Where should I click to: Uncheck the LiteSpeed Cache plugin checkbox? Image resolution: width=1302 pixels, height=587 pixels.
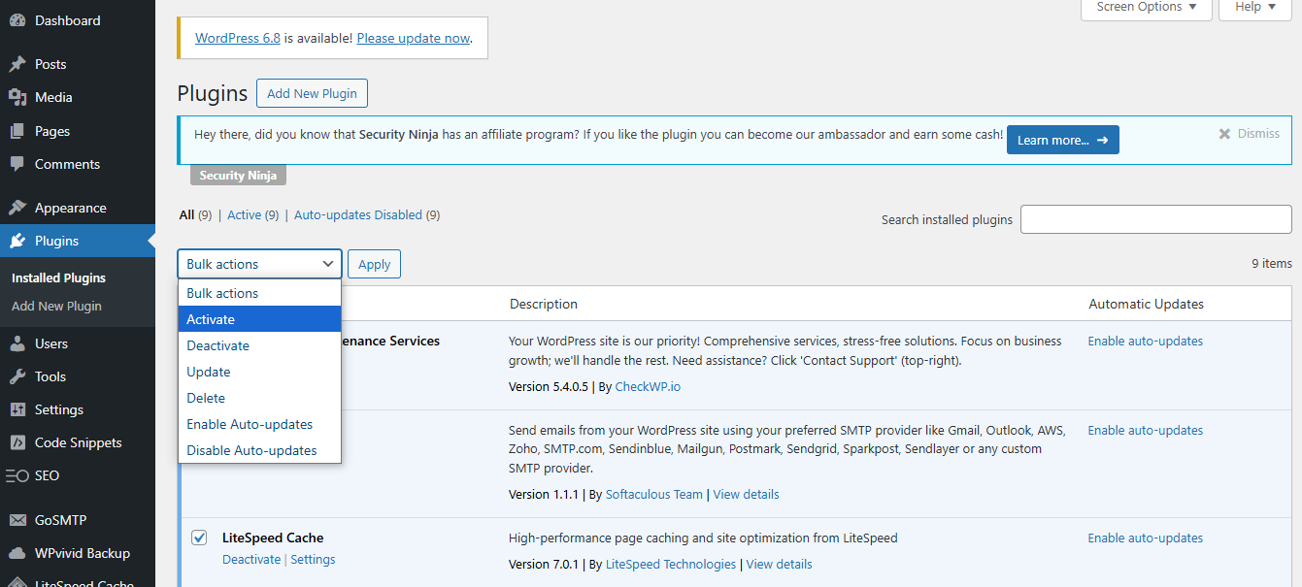199,538
